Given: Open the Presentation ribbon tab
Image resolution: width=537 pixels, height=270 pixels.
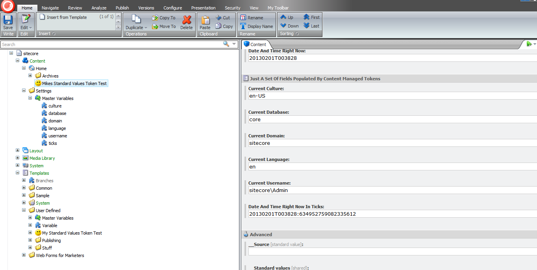Looking at the screenshot, I should [x=203, y=8].
